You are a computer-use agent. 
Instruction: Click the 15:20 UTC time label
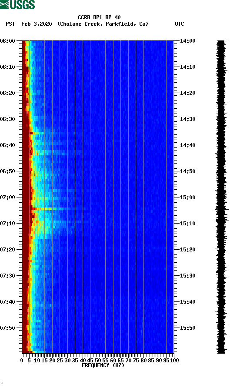(x=188, y=250)
